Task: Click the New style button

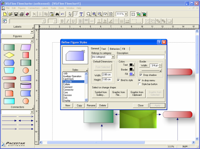Action: click(x=68, y=105)
